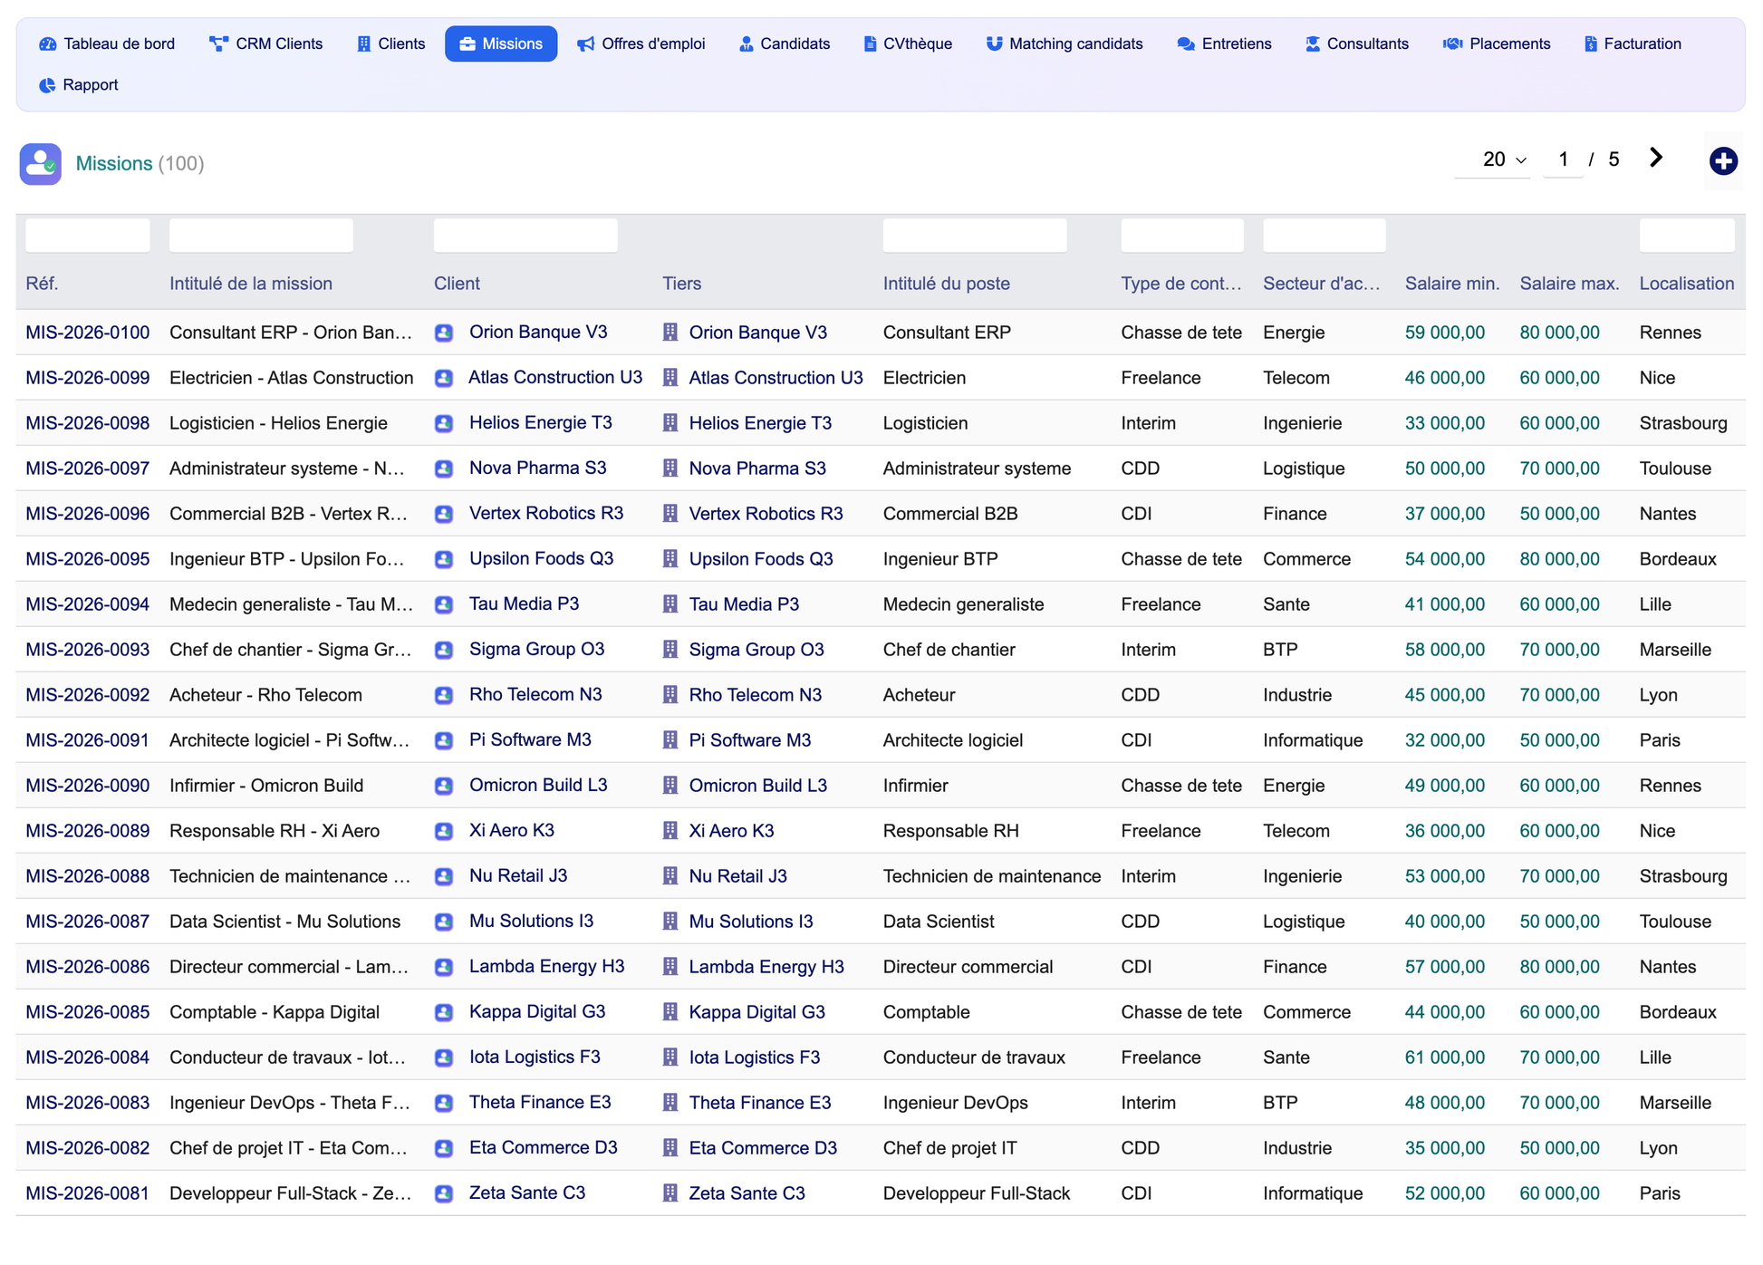Image resolution: width=1763 pixels, height=1265 pixels.
Task: Click the building icon beside tiers Nova Pharma S3
Action: (x=670, y=468)
